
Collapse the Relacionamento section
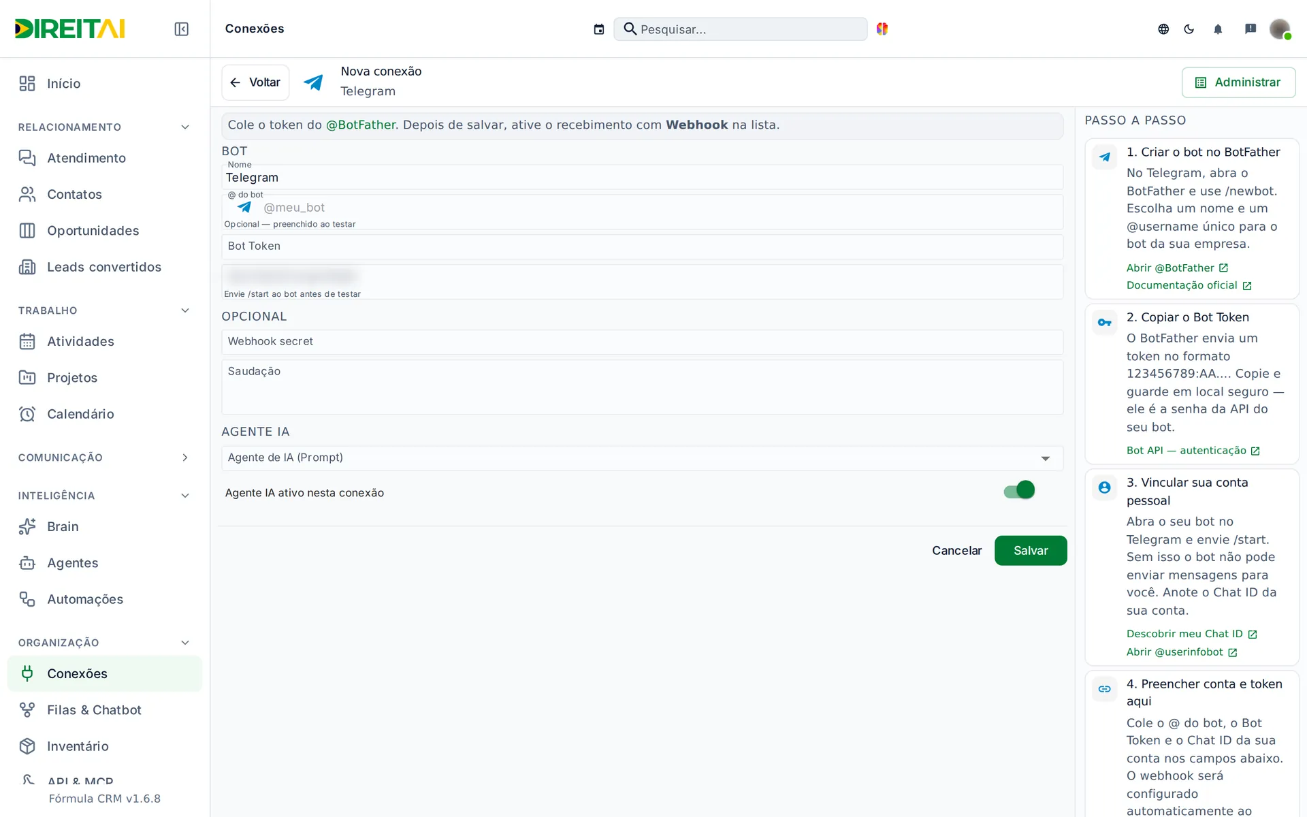tap(185, 127)
